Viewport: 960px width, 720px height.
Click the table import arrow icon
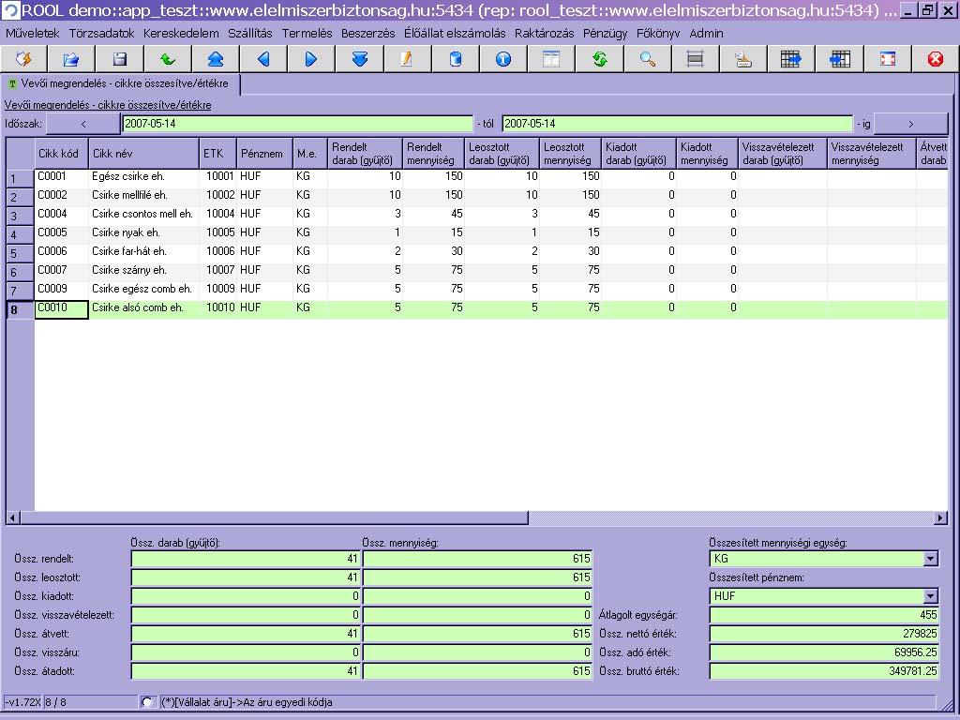coord(839,59)
